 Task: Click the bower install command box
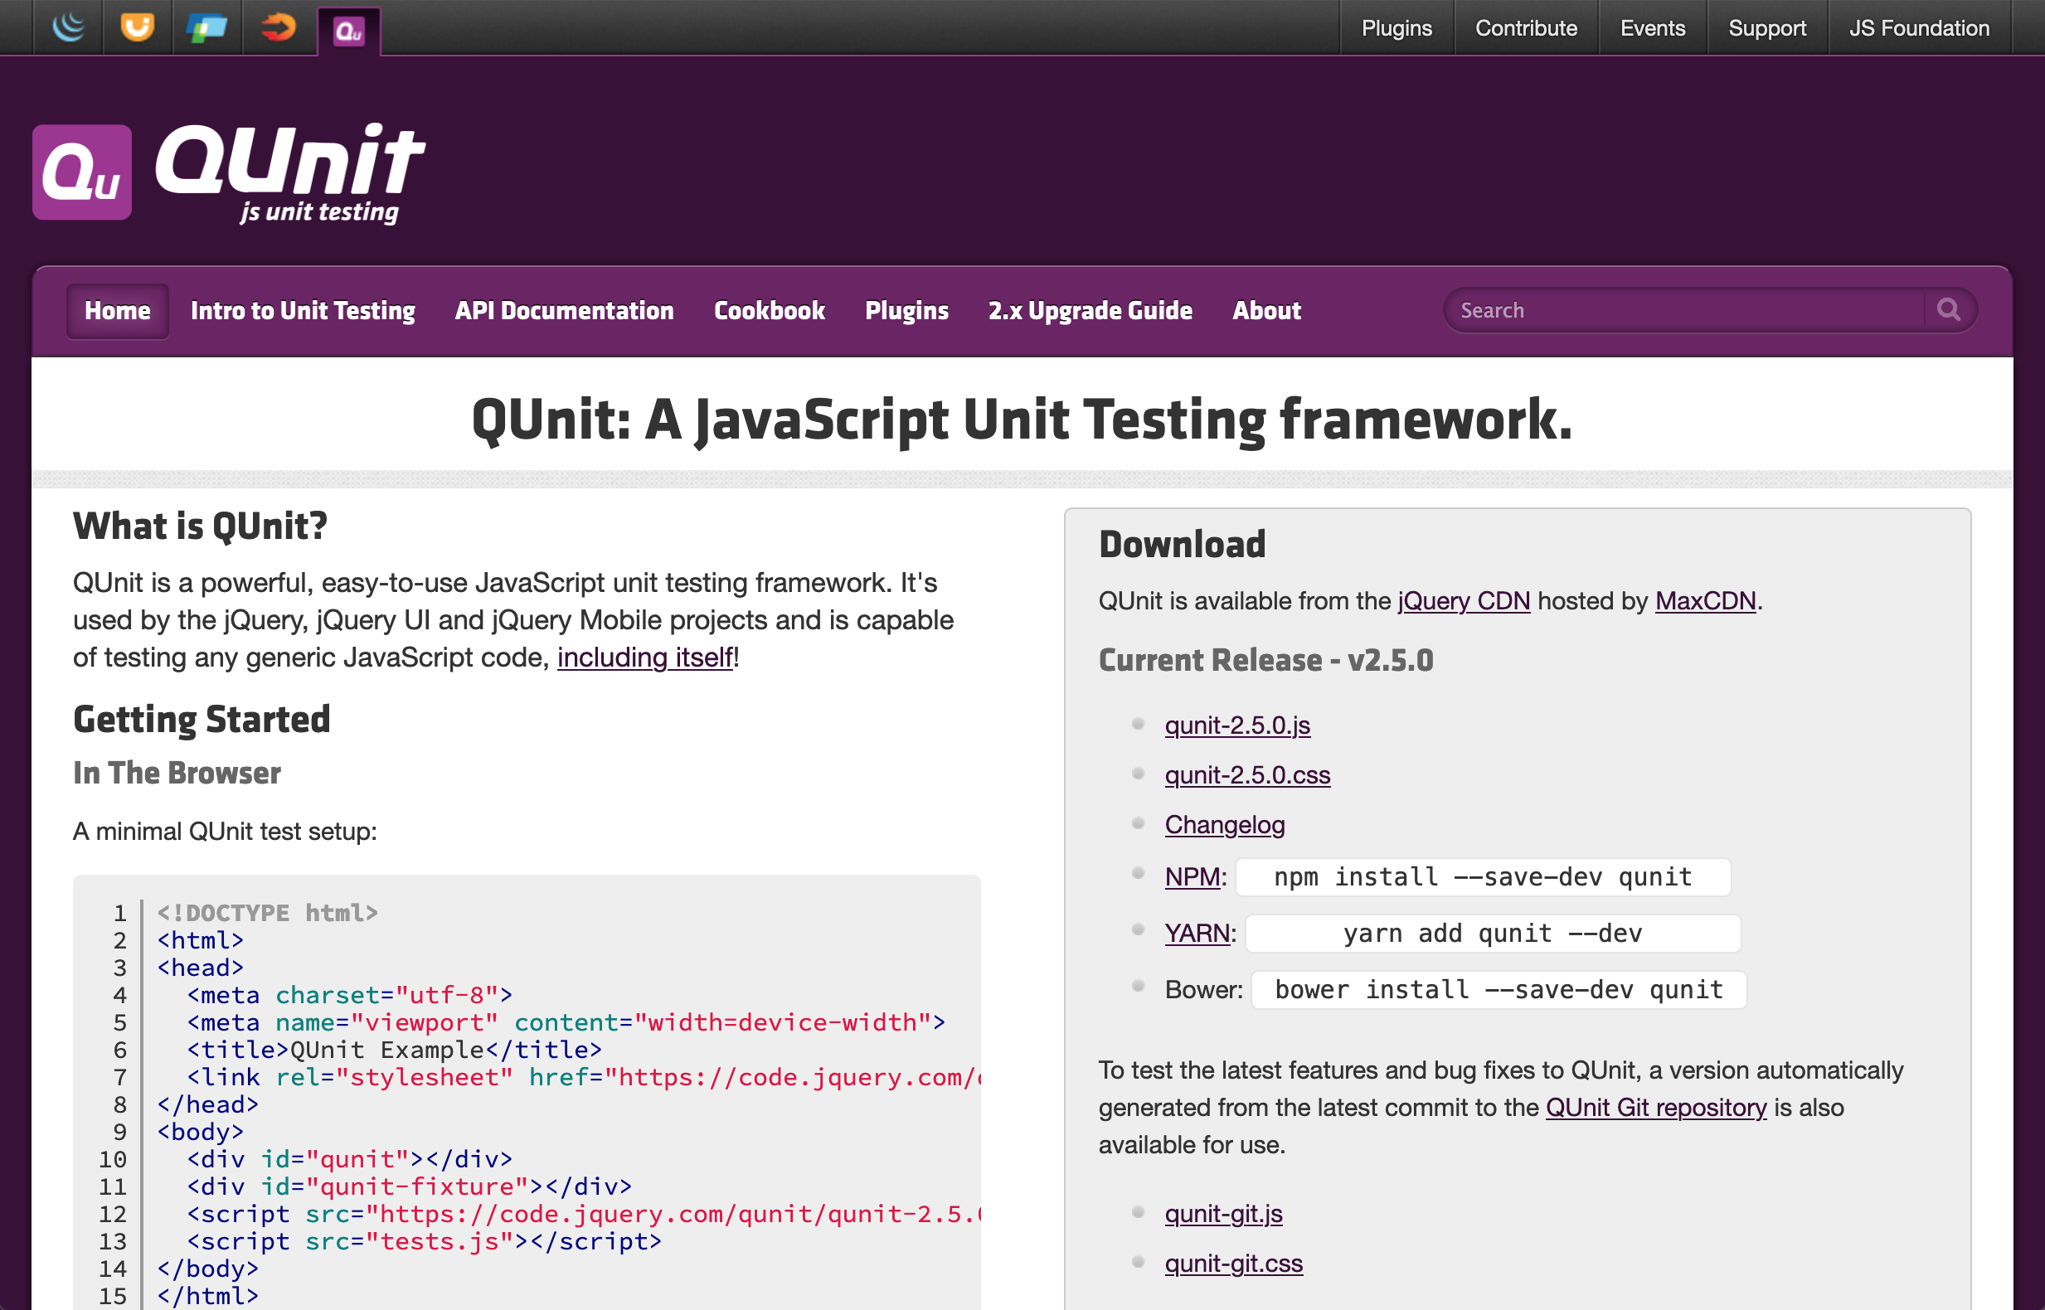[1499, 990]
